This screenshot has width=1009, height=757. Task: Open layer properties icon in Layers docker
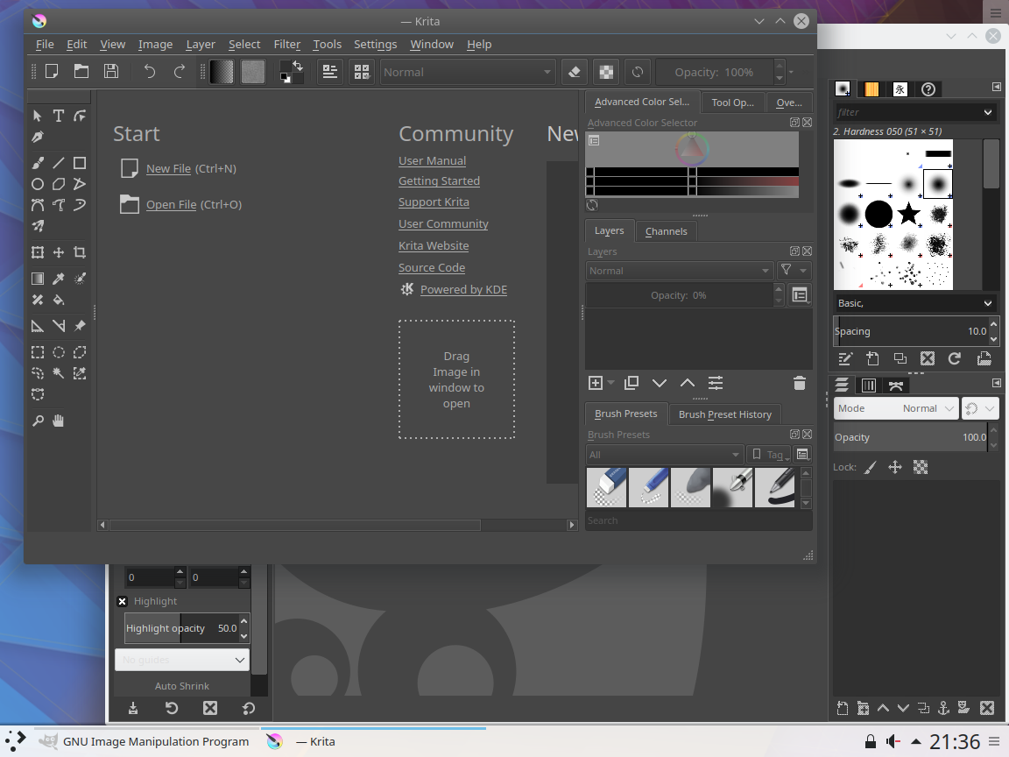point(716,384)
